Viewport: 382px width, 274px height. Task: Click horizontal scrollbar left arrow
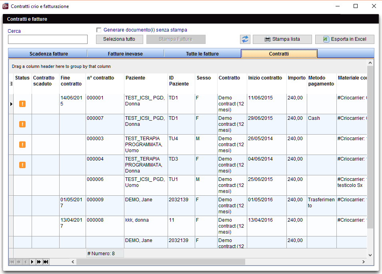click(x=73, y=262)
